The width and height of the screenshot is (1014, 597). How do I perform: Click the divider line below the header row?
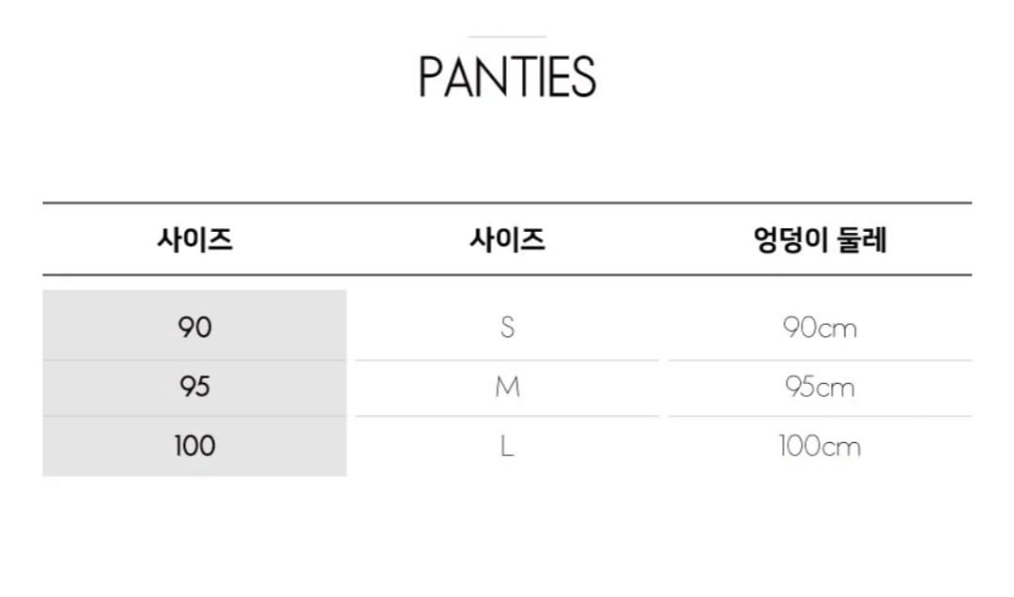click(x=507, y=275)
